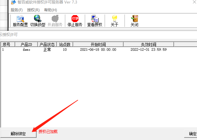Click the 失效时间 column header

148,44
